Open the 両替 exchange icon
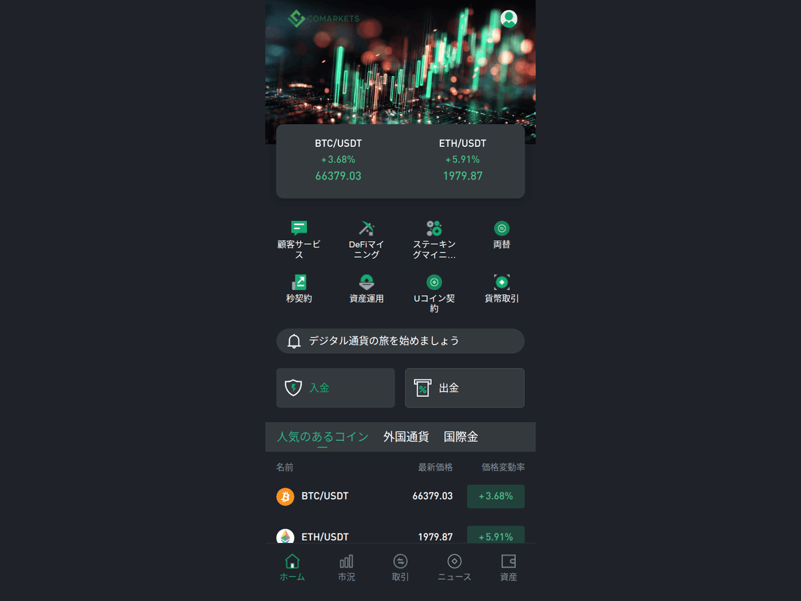 point(502,228)
